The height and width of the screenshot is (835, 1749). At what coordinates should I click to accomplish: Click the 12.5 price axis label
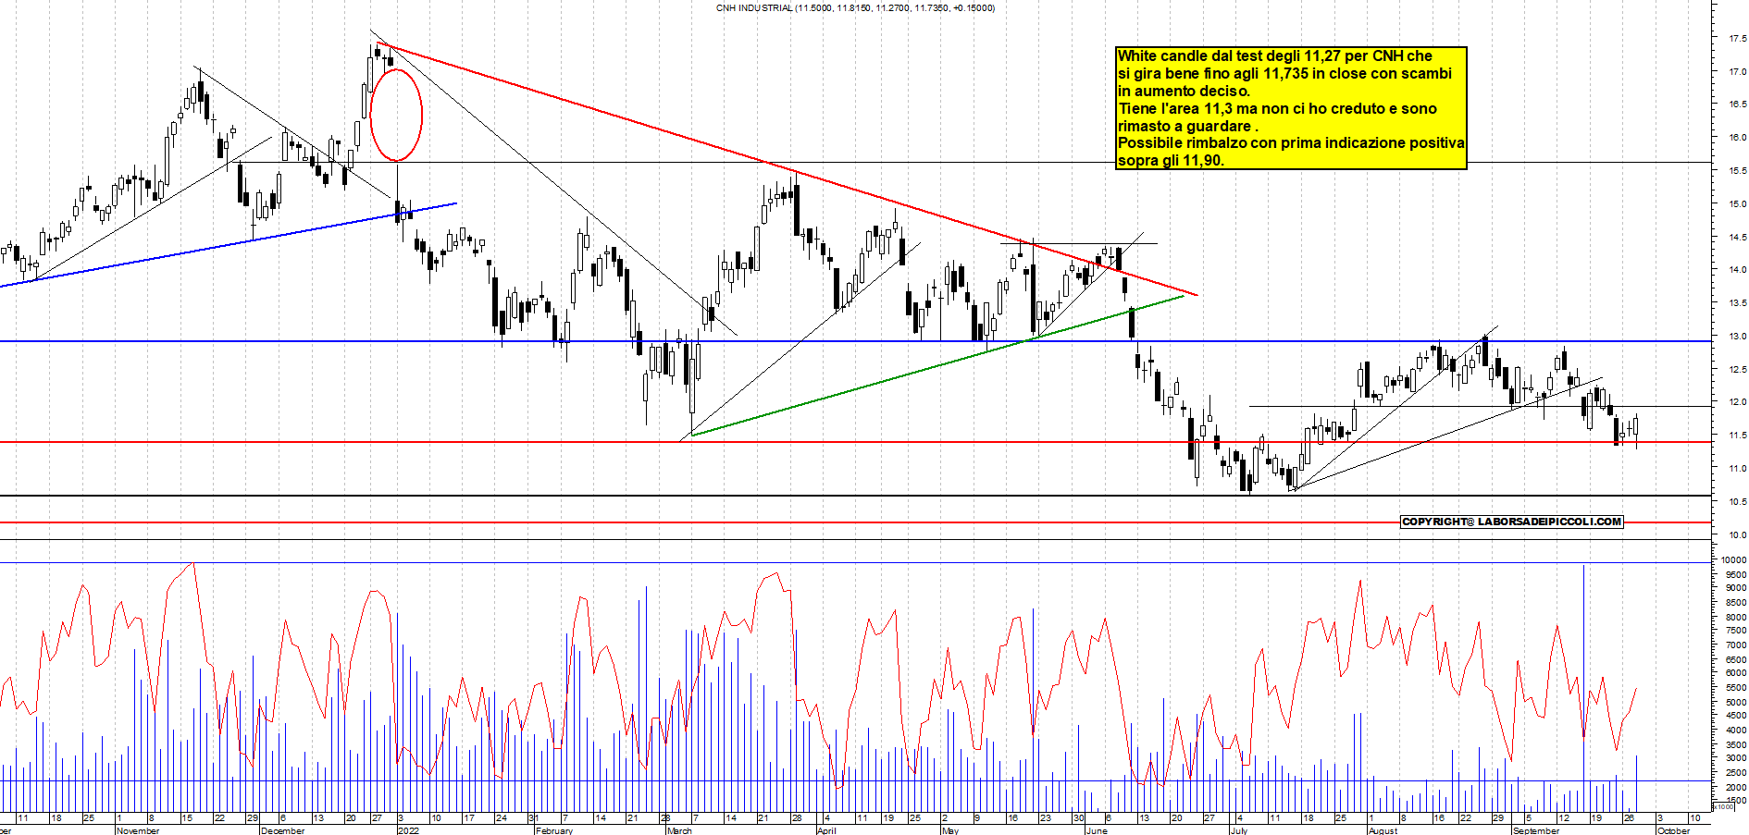click(x=1737, y=370)
